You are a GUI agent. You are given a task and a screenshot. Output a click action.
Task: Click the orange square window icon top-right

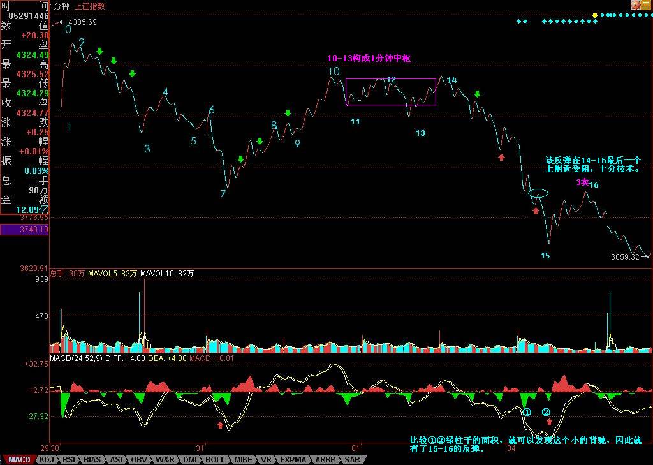point(647,4)
